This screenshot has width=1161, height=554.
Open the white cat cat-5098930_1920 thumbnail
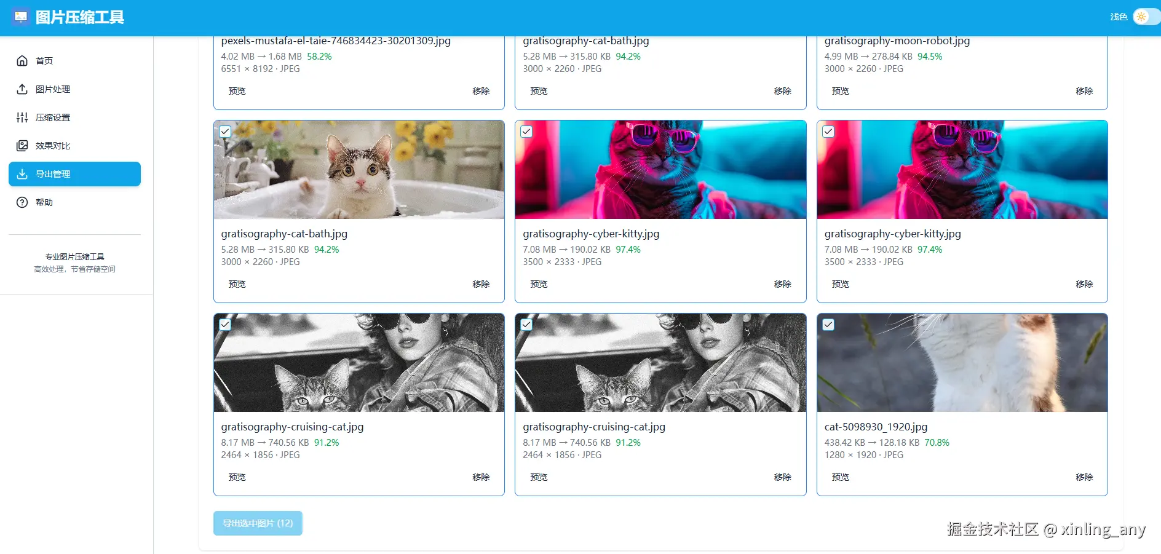coord(962,363)
